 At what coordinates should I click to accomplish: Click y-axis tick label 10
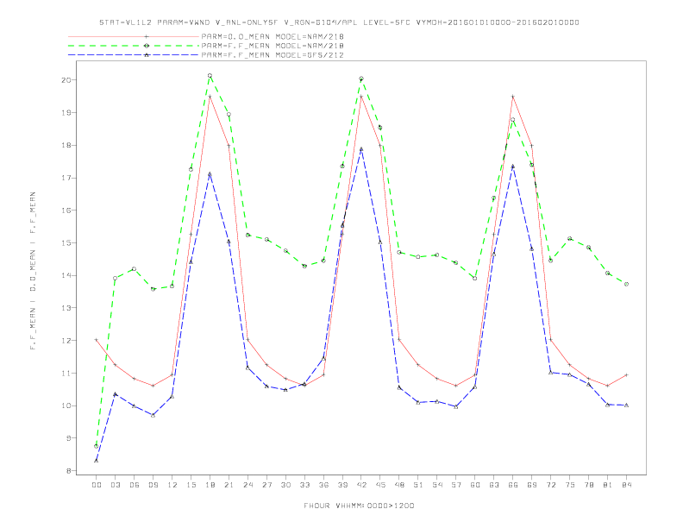66,405
